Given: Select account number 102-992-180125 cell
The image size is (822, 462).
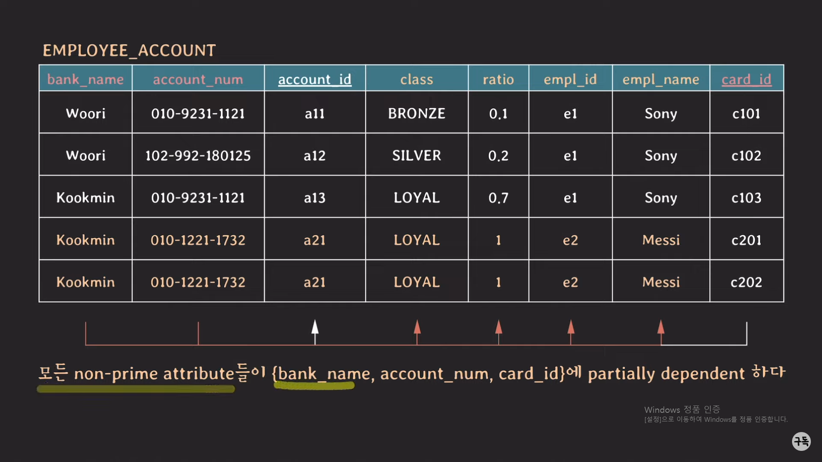Looking at the screenshot, I should pos(198,155).
